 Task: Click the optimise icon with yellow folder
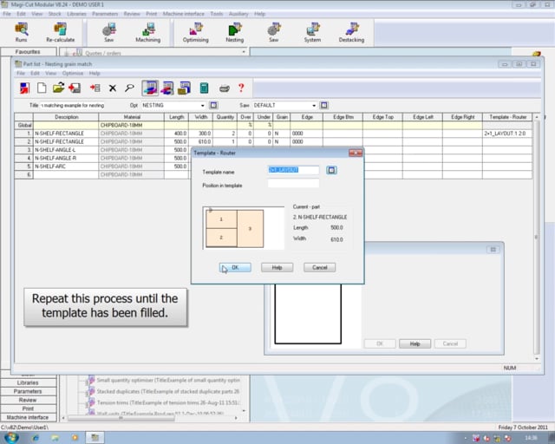(184, 88)
